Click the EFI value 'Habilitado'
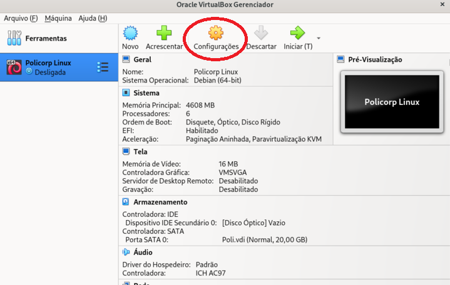The width and height of the screenshot is (450, 285). coord(202,131)
